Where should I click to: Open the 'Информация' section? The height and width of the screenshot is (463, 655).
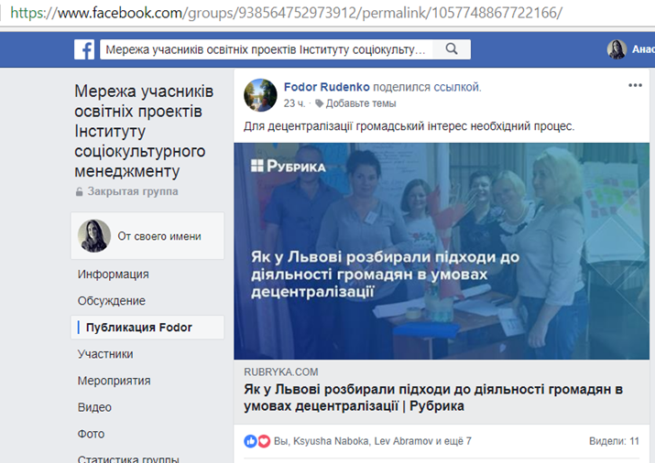pos(114,275)
